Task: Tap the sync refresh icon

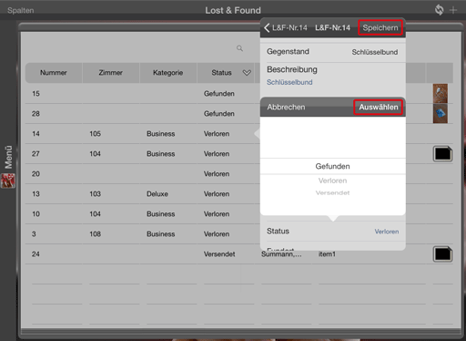Action: 439,10
